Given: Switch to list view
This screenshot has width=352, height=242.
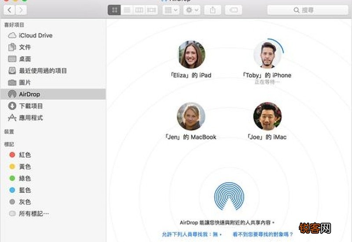Looking at the screenshot, I should [127, 10].
